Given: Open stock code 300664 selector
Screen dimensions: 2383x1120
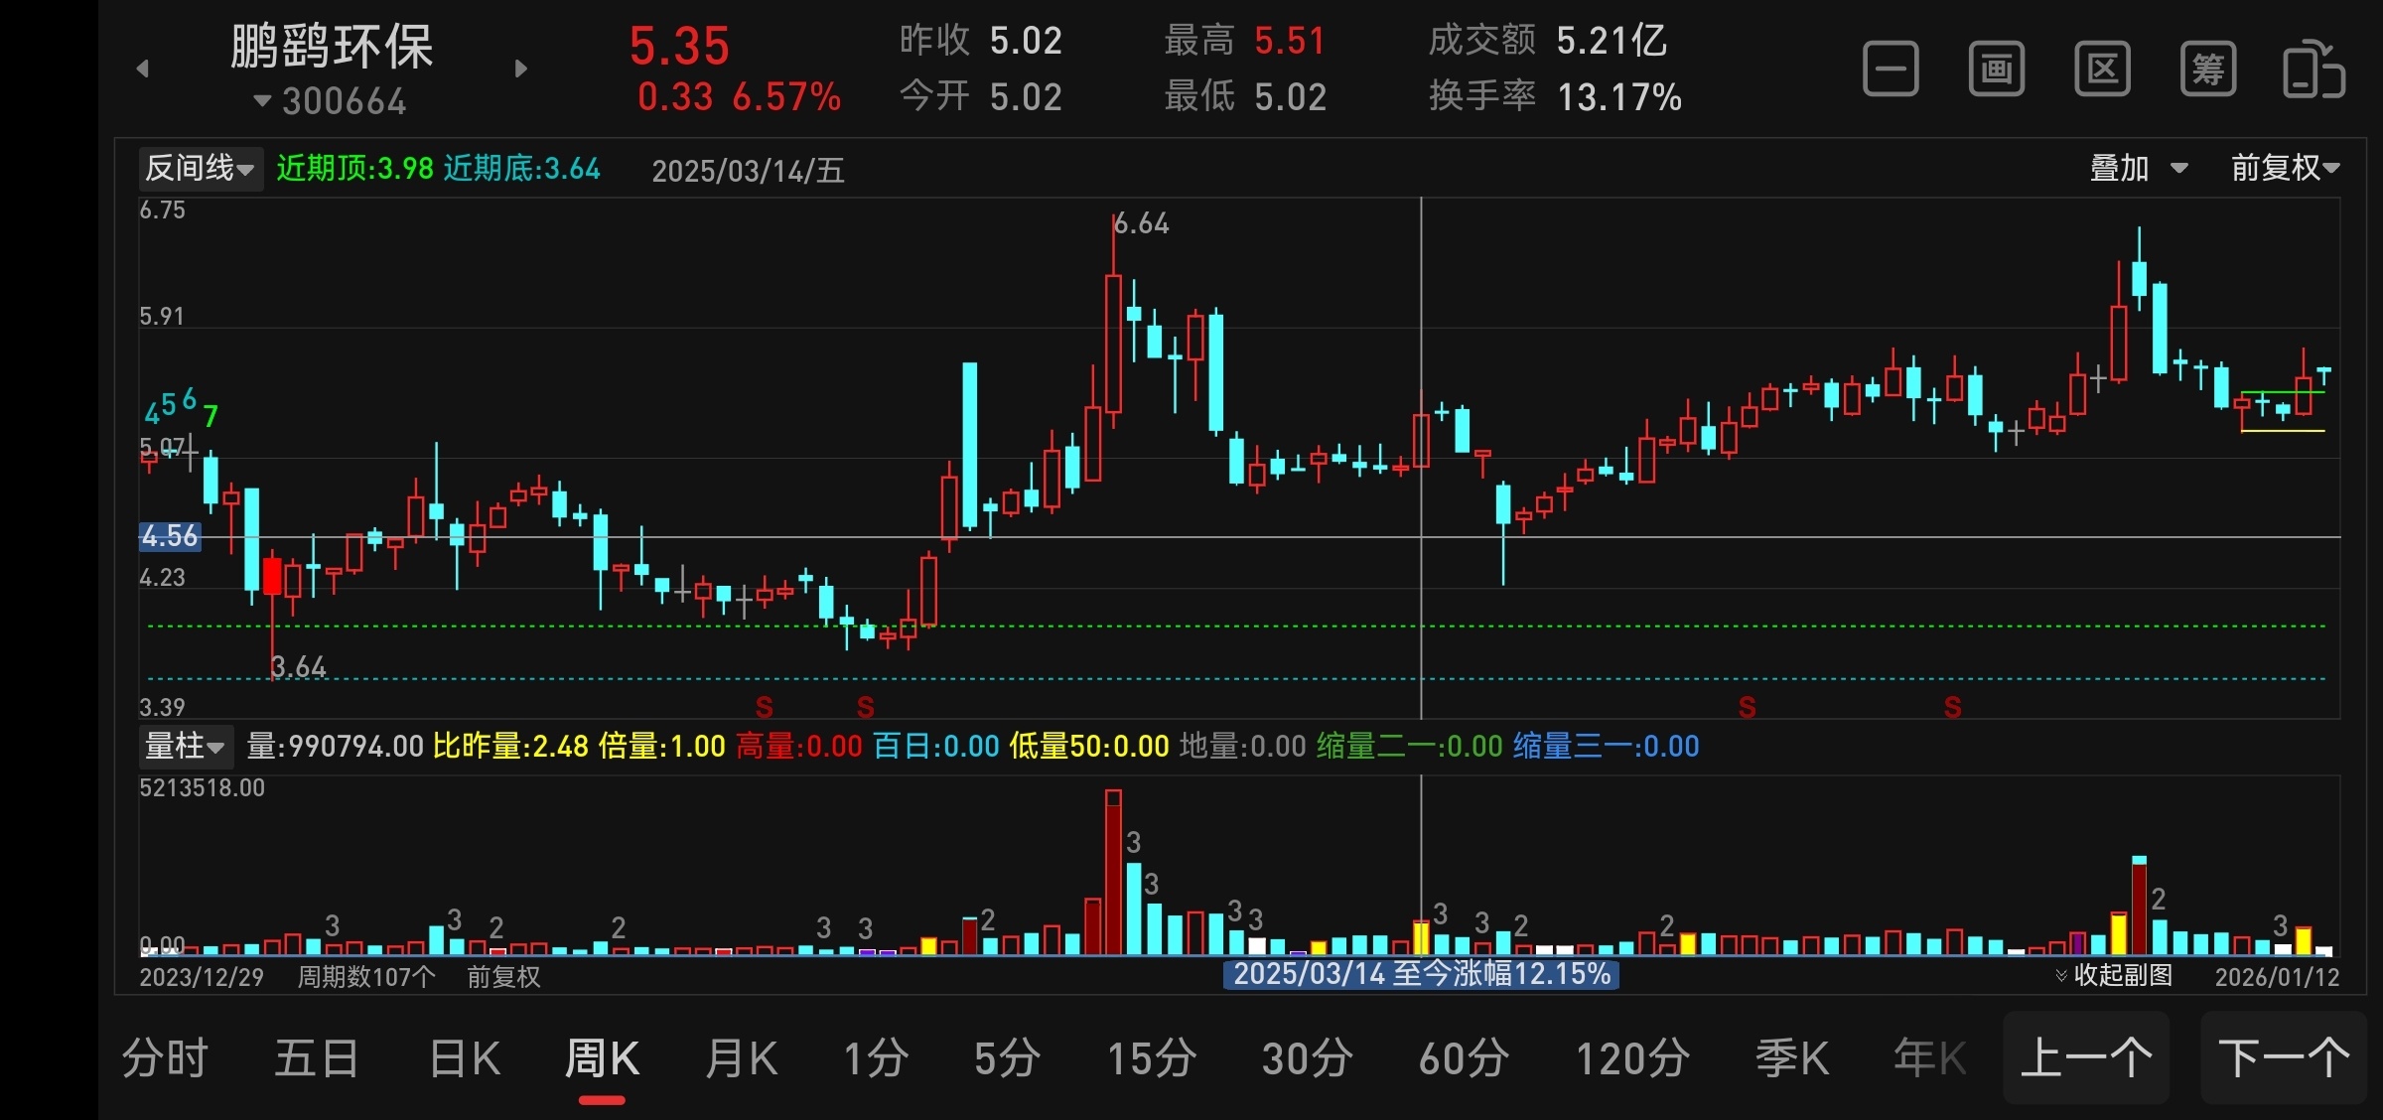Looking at the screenshot, I should pyautogui.click(x=331, y=101).
